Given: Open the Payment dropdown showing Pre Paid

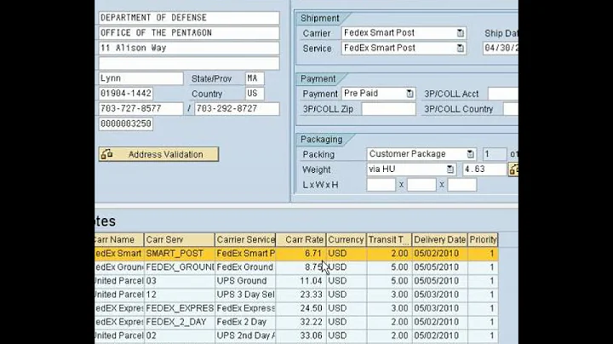Looking at the screenshot, I should (410, 94).
